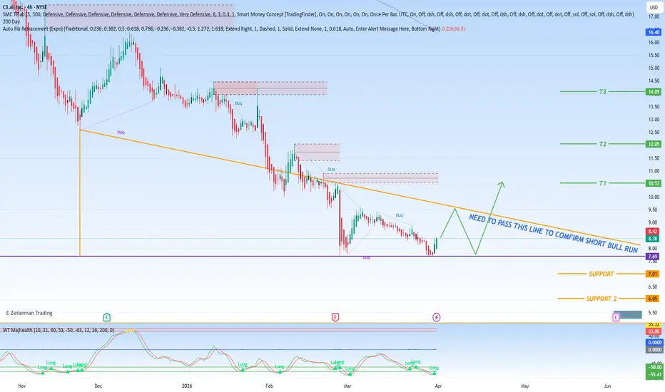The image size is (665, 392).
Task: Click the SUPPORT label at 7.01 line
Action: point(601,274)
